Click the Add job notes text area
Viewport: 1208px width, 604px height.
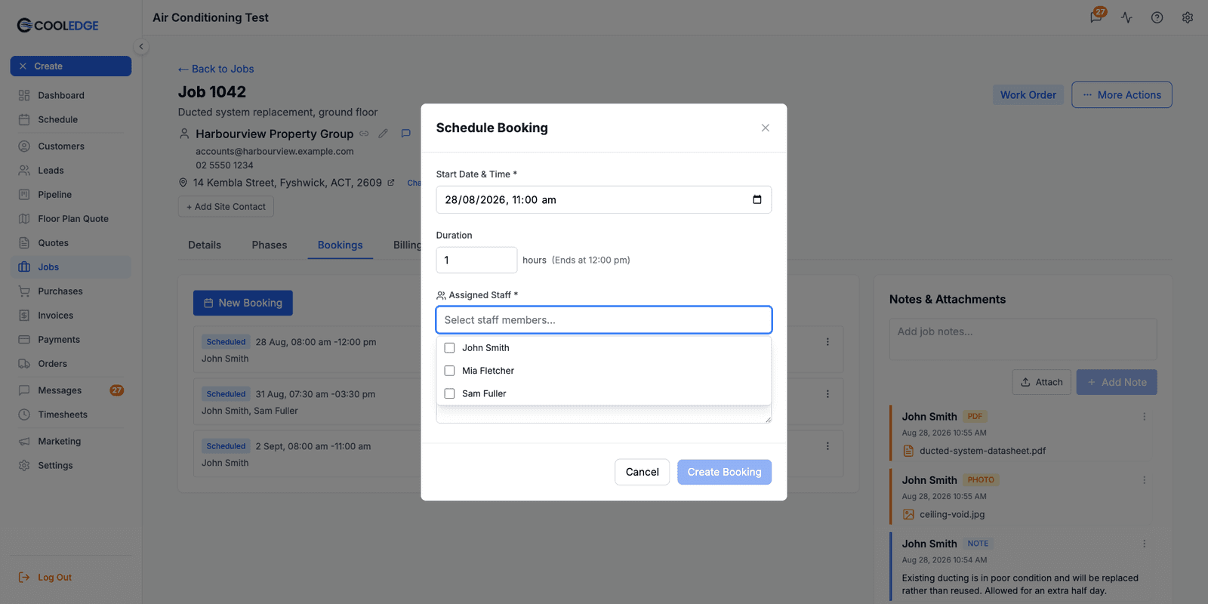1023,339
